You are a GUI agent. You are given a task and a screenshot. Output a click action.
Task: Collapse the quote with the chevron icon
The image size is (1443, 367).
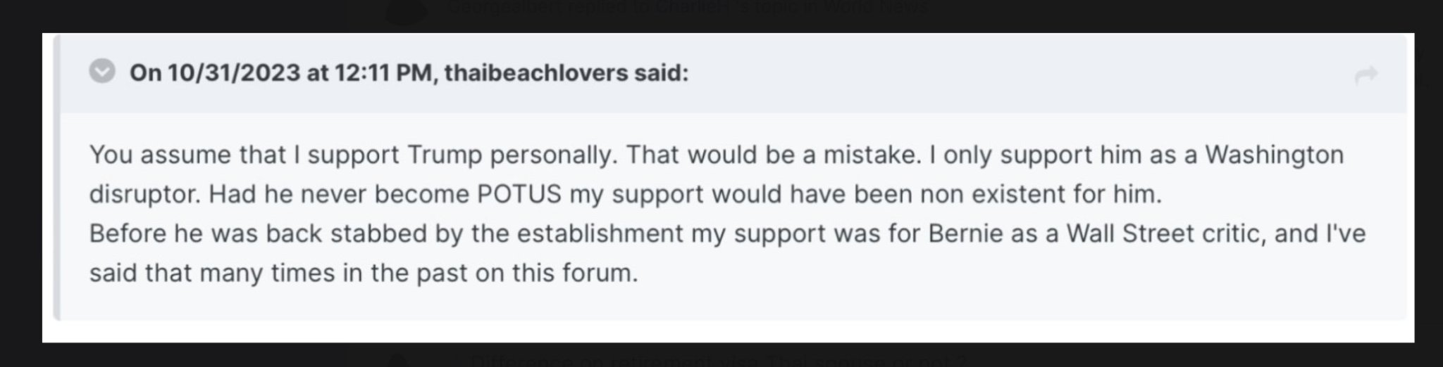[x=102, y=72]
